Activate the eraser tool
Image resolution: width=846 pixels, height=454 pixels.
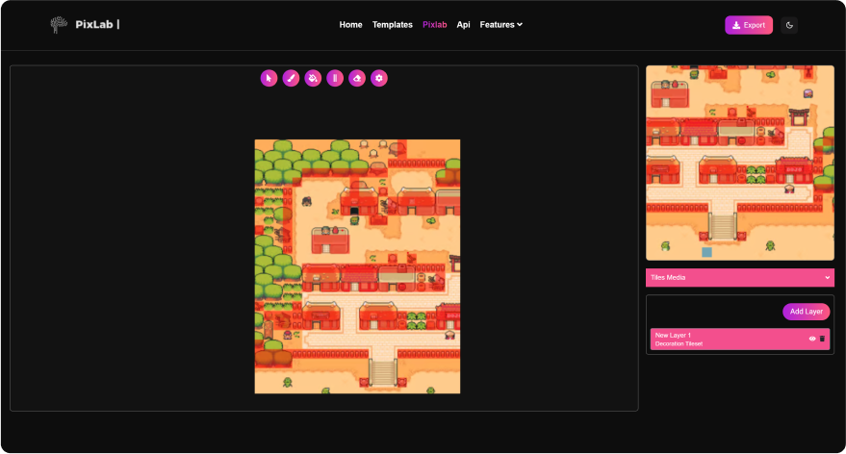click(x=357, y=78)
